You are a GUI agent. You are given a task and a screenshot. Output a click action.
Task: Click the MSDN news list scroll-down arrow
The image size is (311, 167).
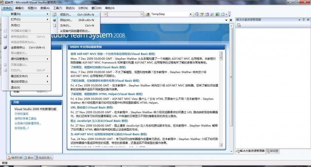[x=221, y=145]
